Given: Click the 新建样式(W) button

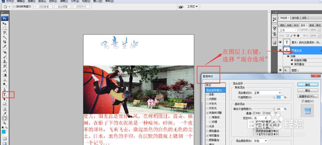Looking at the screenshot, I should pos(308,96).
